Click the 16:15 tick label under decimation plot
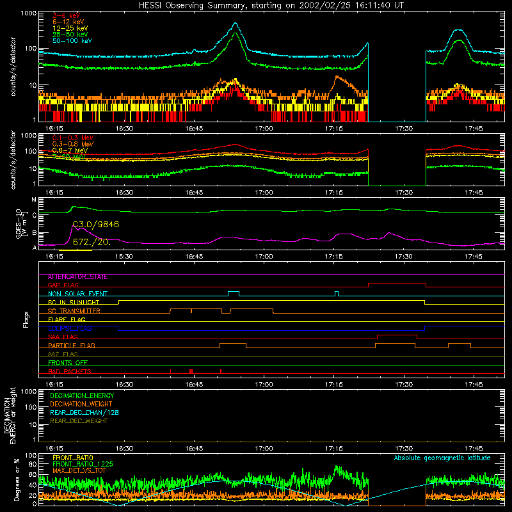The image size is (512, 512). pos(54,449)
